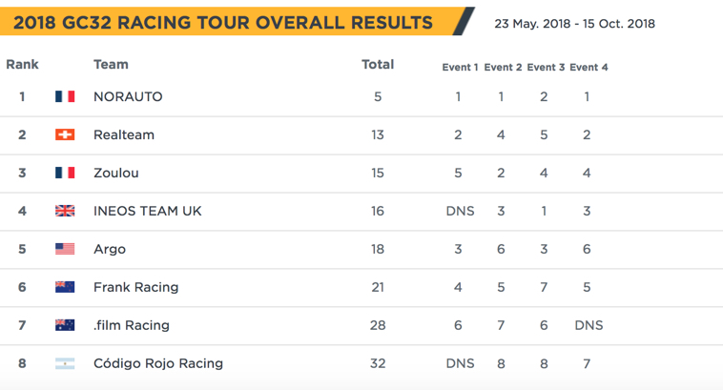Open the INEOS TEAM UK team link
The width and height of the screenshot is (723, 390).
[x=148, y=211]
